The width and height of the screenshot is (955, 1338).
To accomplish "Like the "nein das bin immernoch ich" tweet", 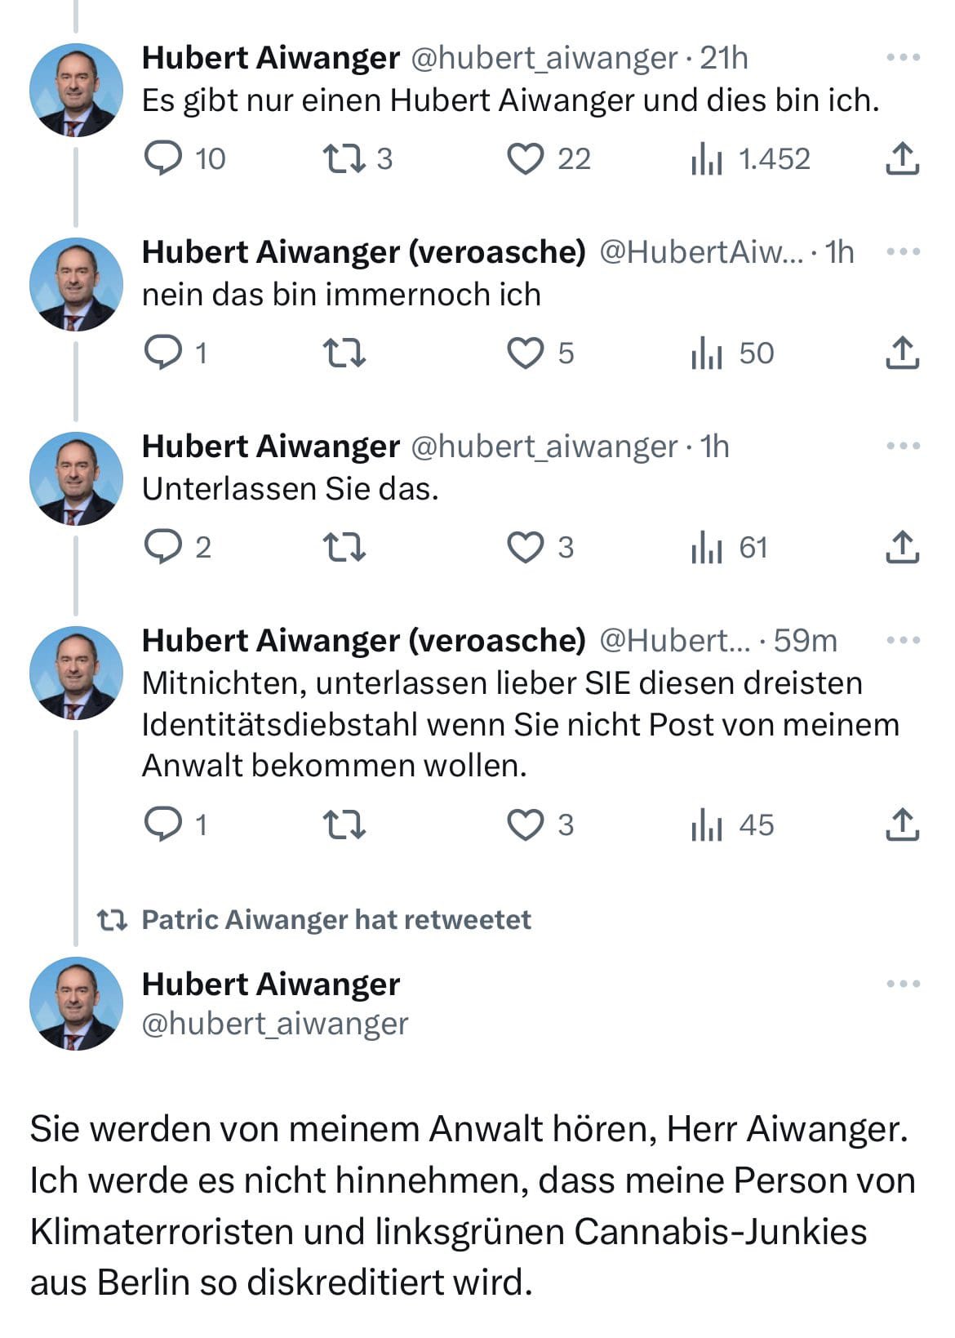I will click(x=526, y=353).
